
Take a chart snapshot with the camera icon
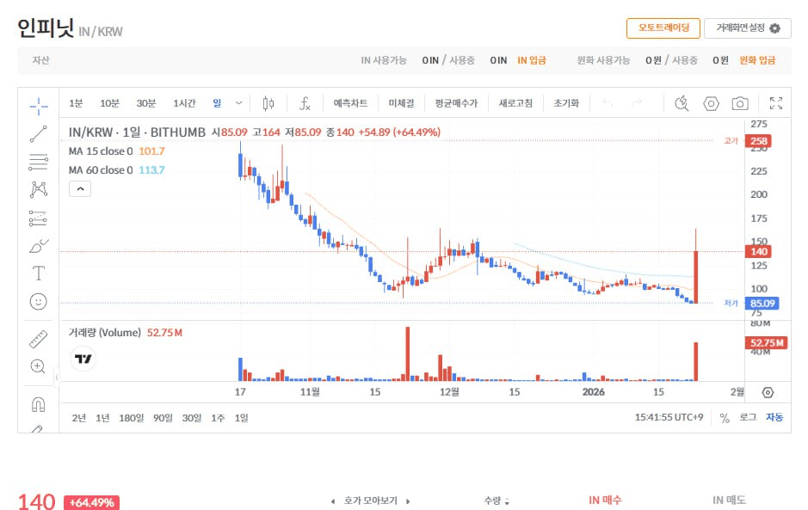(x=740, y=103)
